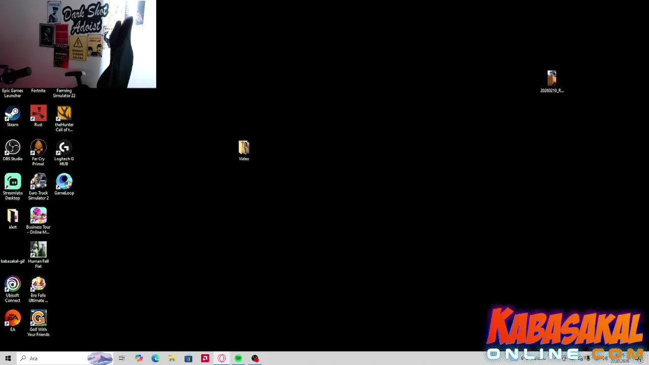Select Golf With Your Friends icon

tap(39, 318)
